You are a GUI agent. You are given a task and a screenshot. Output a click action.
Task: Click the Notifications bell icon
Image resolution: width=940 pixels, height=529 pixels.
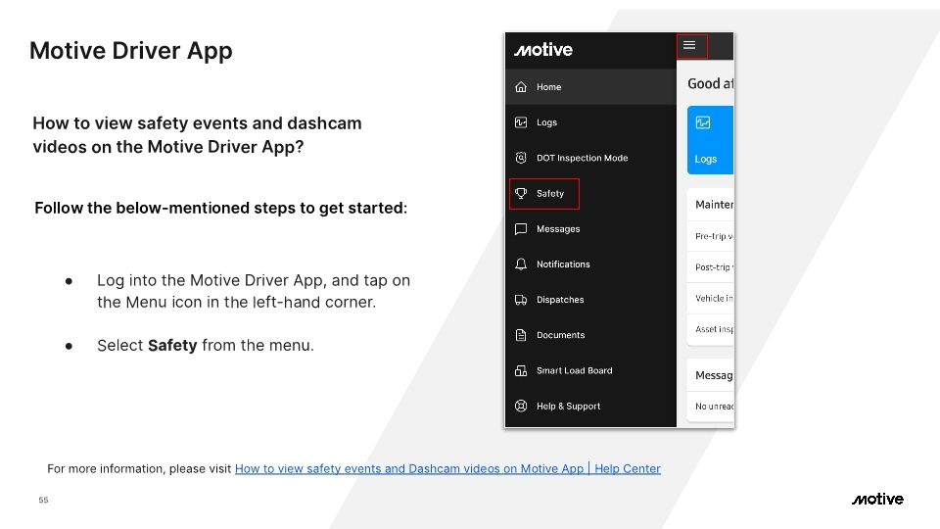coord(521,264)
